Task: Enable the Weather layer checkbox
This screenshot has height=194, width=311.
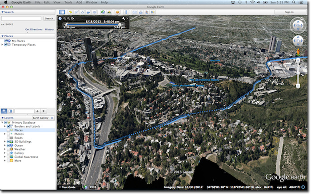Action: click(x=8, y=149)
